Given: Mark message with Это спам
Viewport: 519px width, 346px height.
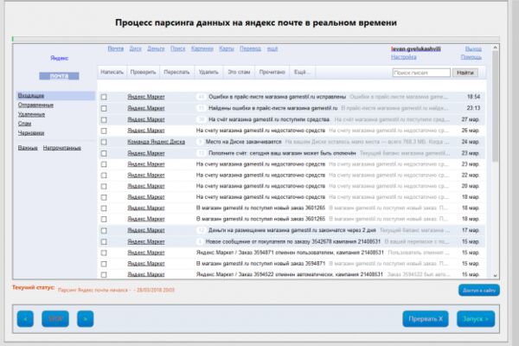Looking at the screenshot, I should point(239,72).
